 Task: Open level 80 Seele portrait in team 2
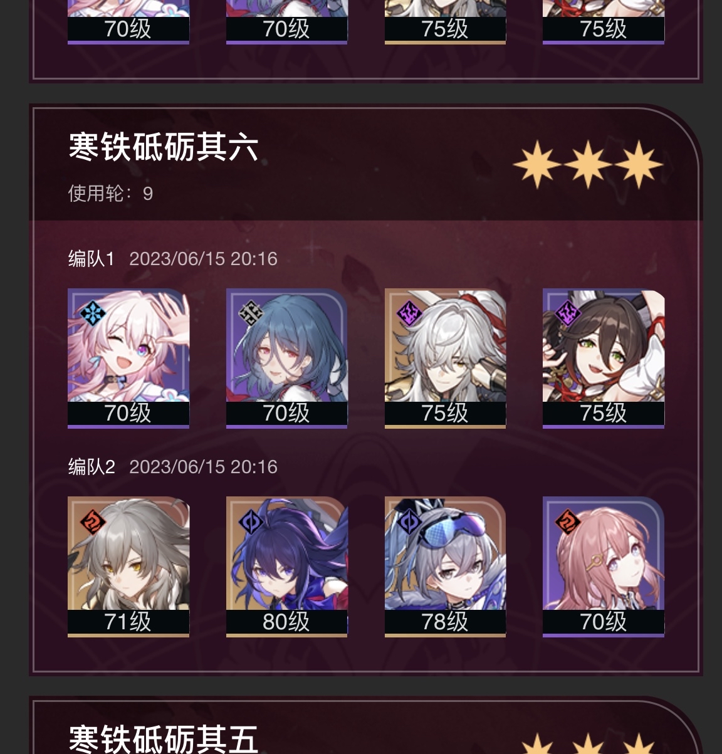286,567
